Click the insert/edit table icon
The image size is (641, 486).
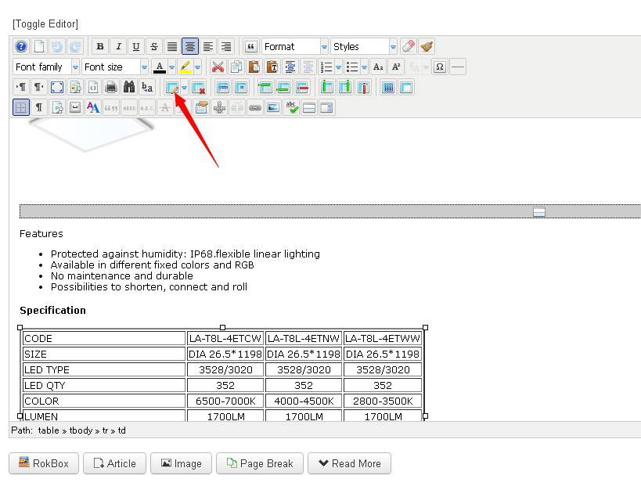click(171, 88)
